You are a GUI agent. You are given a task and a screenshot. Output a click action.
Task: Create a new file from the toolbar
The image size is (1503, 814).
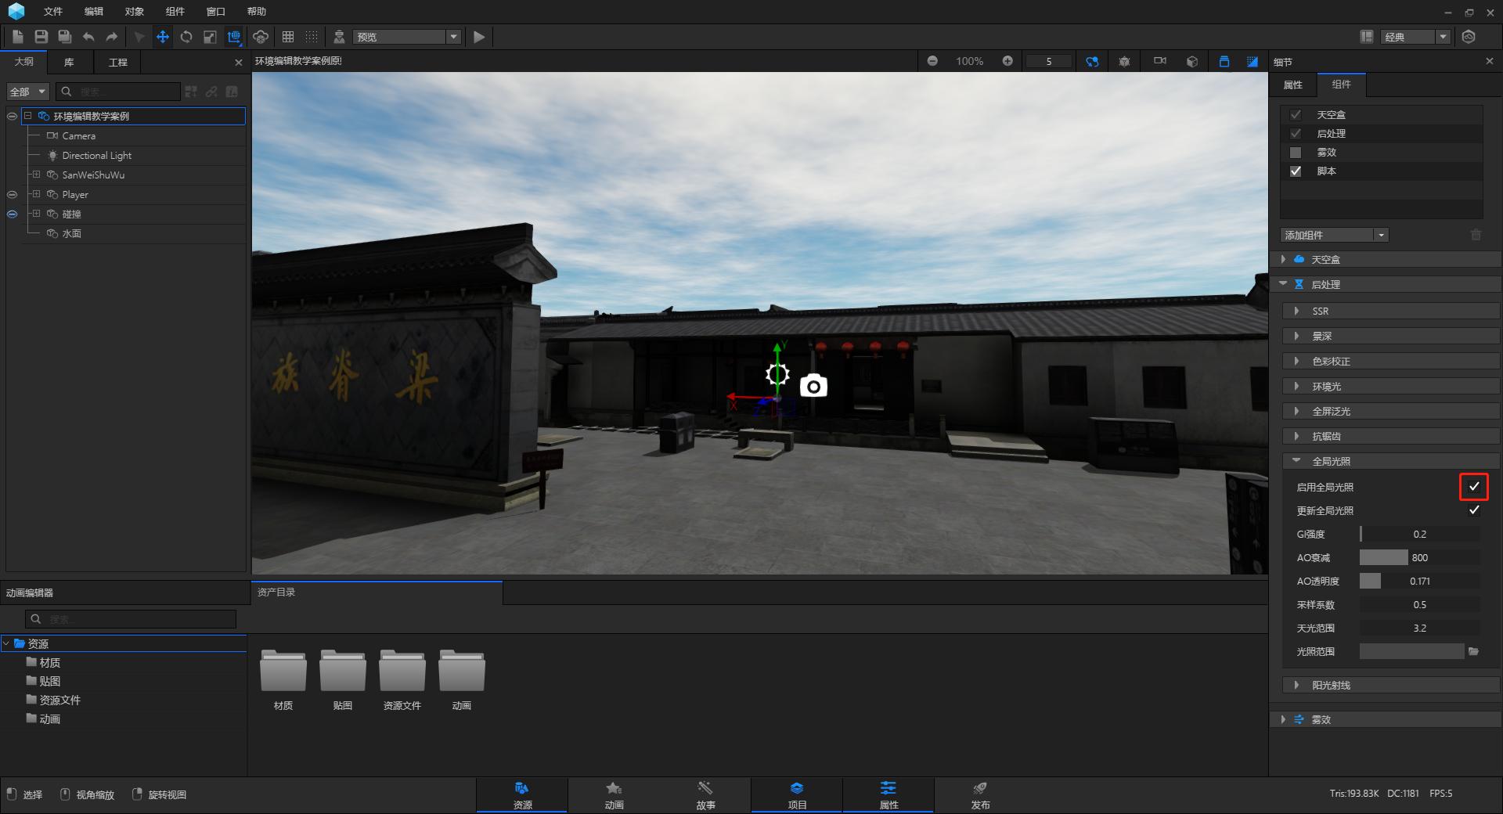click(x=18, y=37)
